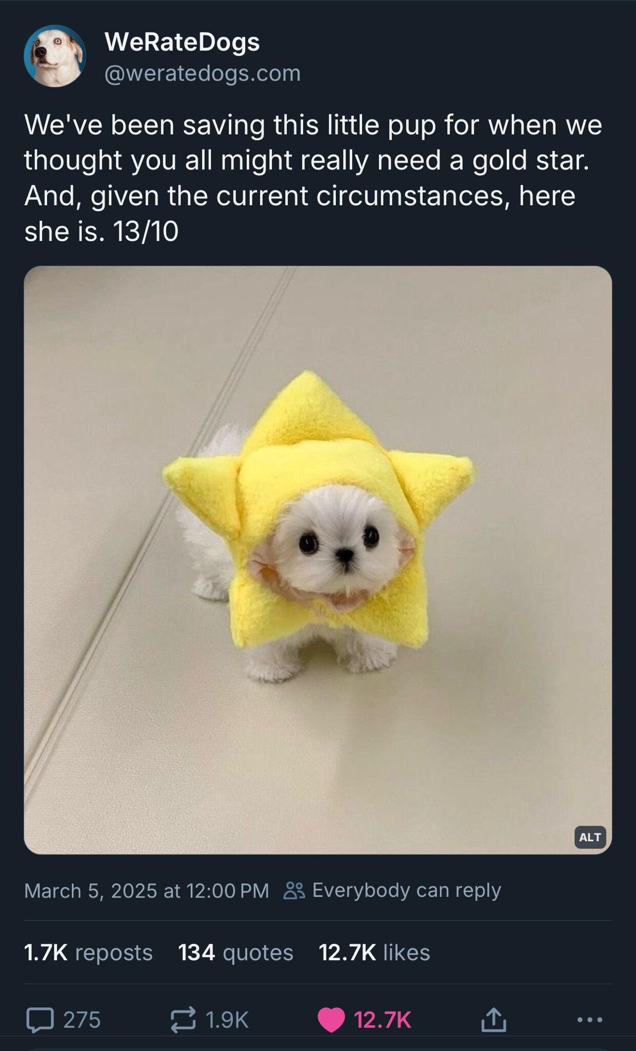Click the pink 12.7K beside the heart
This screenshot has height=1051, width=636.
tap(383, 1020)
